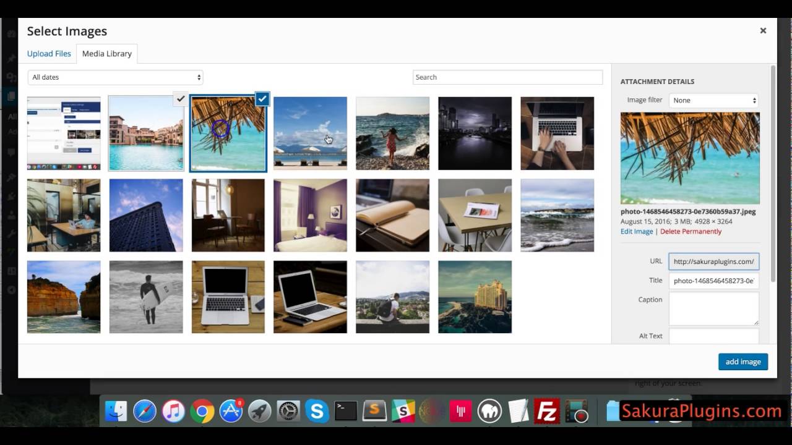Click the Edit Image link
This screenshot has width=792, height=445.
pos(637,231)
